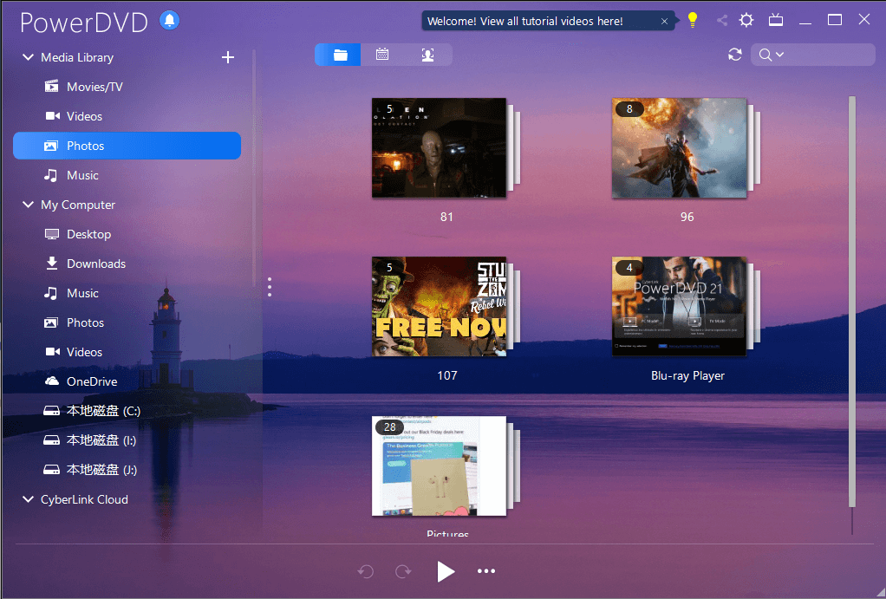Click the share icon in the title bar

(722, 19)
